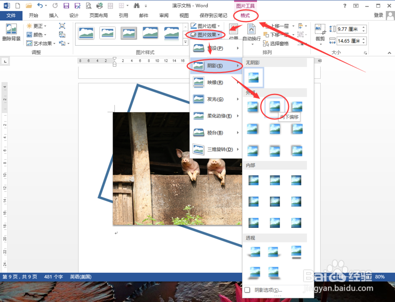This screenshot has width=395, height=302.
Task: Open the 发光(G) glow submenu
Action: click(216, 99)
